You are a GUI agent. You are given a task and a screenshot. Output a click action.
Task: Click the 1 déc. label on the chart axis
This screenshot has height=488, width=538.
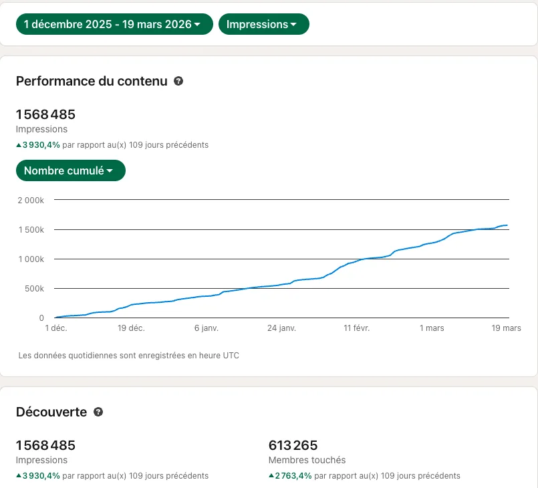point(56,328)
